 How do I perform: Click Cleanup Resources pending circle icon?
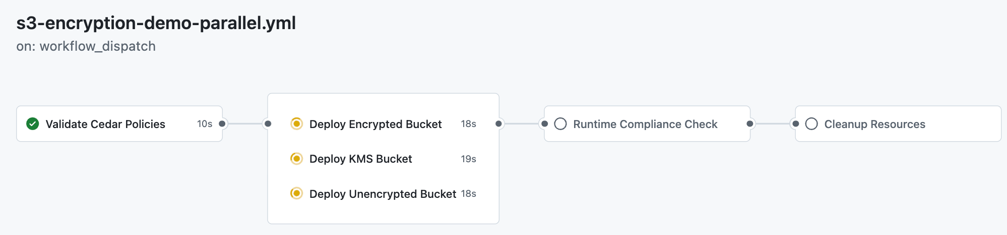pos(811,124)
